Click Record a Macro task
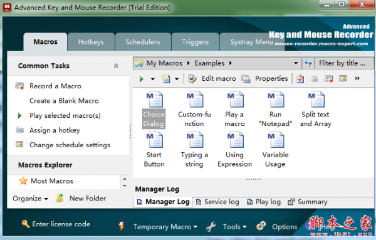376x240 pixels. [x=55, y=86]
